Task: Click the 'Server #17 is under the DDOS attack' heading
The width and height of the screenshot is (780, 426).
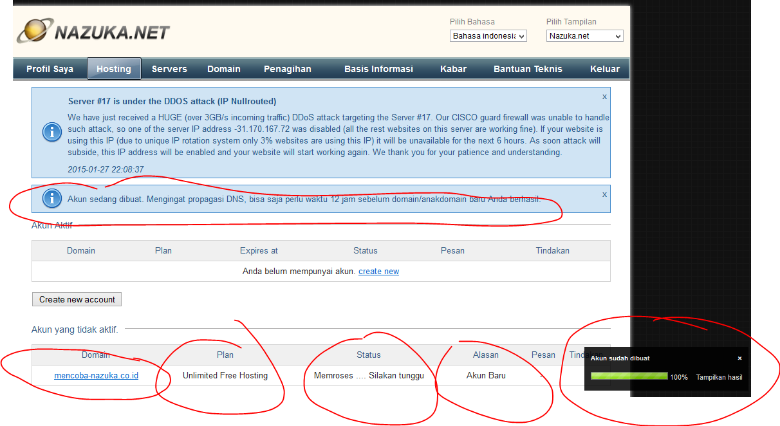Action: (x=172, y=101)
